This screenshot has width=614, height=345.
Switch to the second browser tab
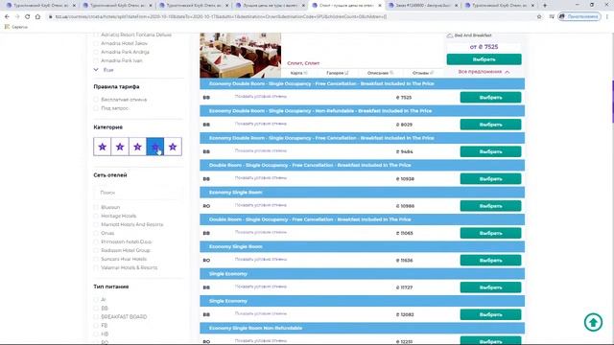(117, 6)
